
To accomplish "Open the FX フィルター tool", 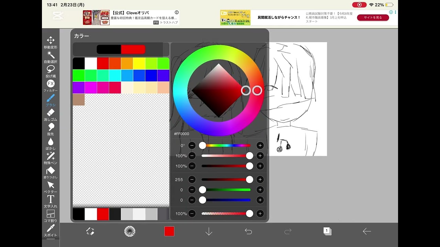I will (x=51, y=86).
